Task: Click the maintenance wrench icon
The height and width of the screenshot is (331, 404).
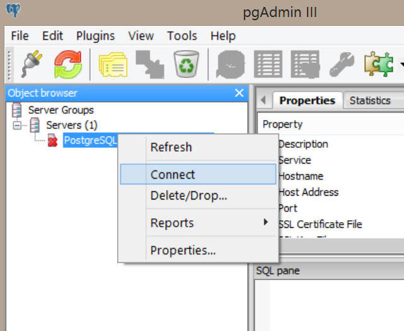Action: tap(342, 64)
